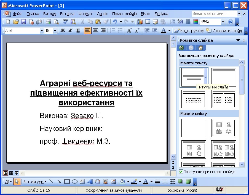Uncheck 'Показувати при вставці слайдів'
This screenshot has width=249, height=195.
(x=181, y=172)
